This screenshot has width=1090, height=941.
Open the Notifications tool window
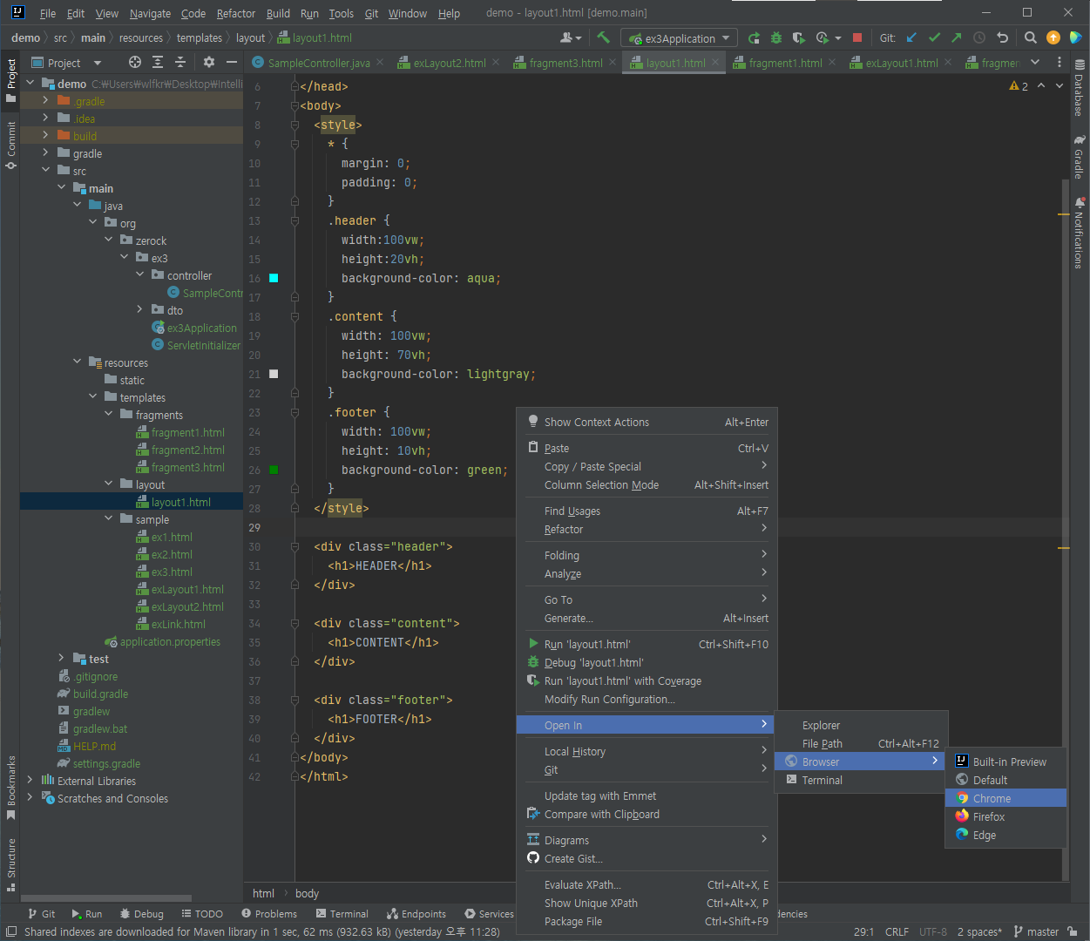pyautogui.click(x=1080, y=234)
